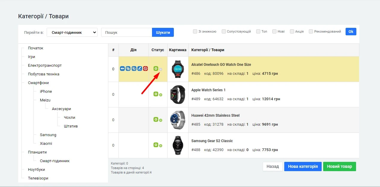Viewport: 380px width, 187px height.
Task: Select Смарт-годинник in the category selector
Action: tap(72, 32)
